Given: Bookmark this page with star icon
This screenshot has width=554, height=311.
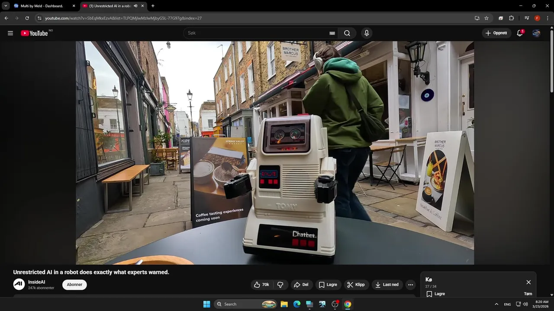Looking at the screenshot, I should coord(486,18).
